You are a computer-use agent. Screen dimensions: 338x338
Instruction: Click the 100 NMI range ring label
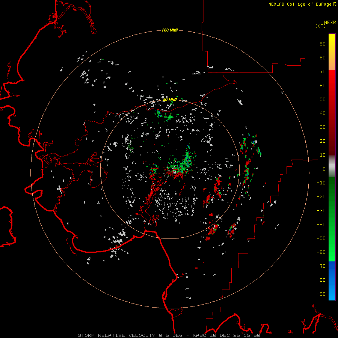coord(170,30)
